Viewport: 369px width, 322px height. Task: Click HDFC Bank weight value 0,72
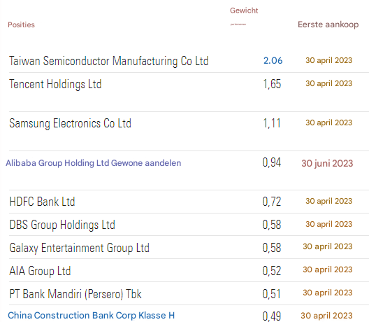(272, 202)
